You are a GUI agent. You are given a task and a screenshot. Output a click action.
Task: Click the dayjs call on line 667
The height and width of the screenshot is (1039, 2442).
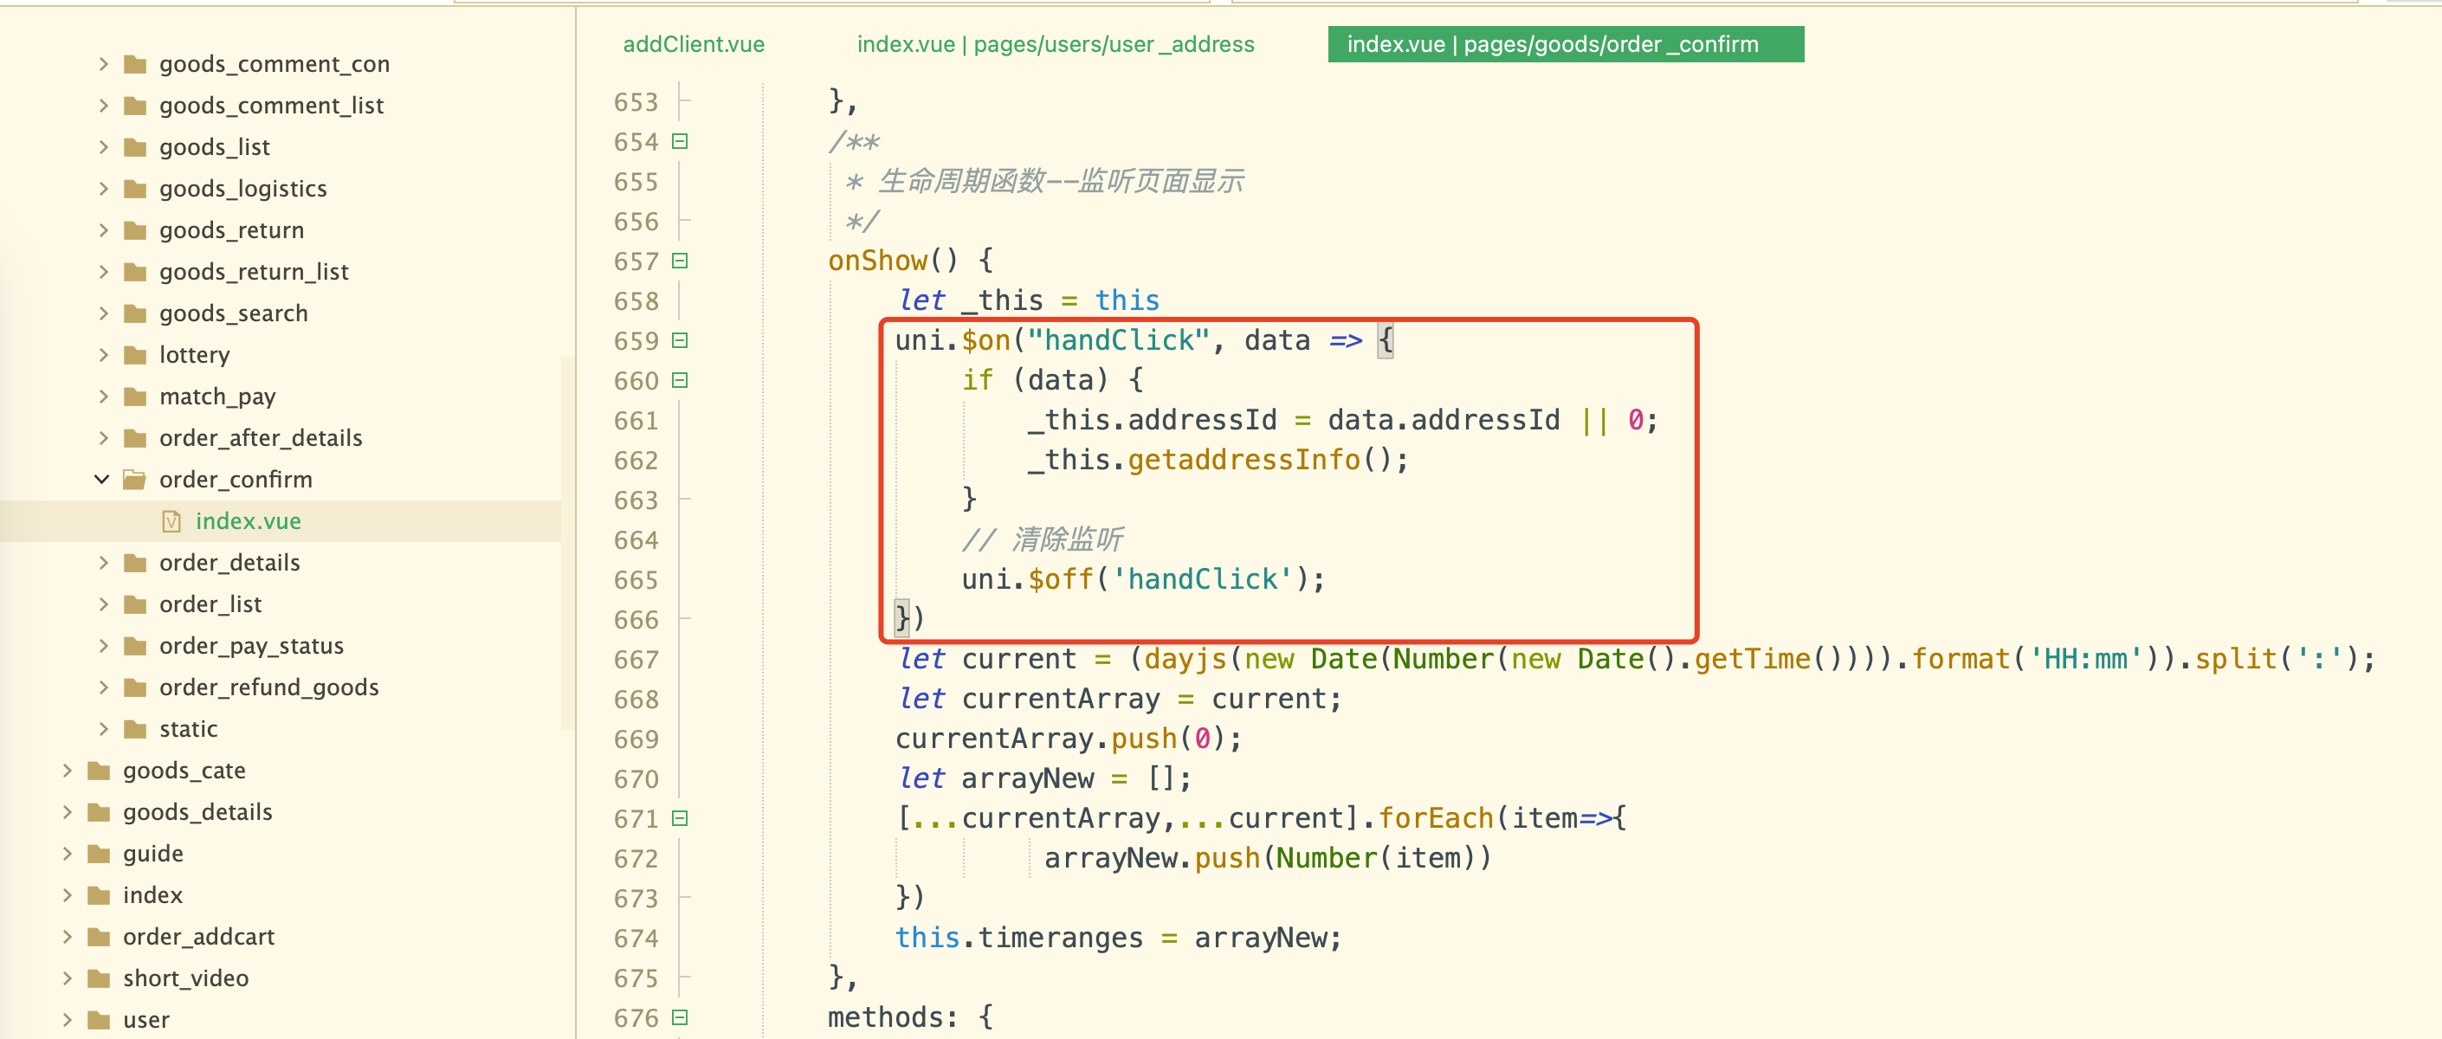[1185, 659]
